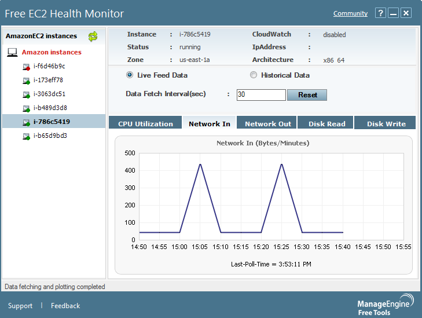The image size is (422, 318).
Task: Show the Disk Read tab
Action: (x=325, y=123)
